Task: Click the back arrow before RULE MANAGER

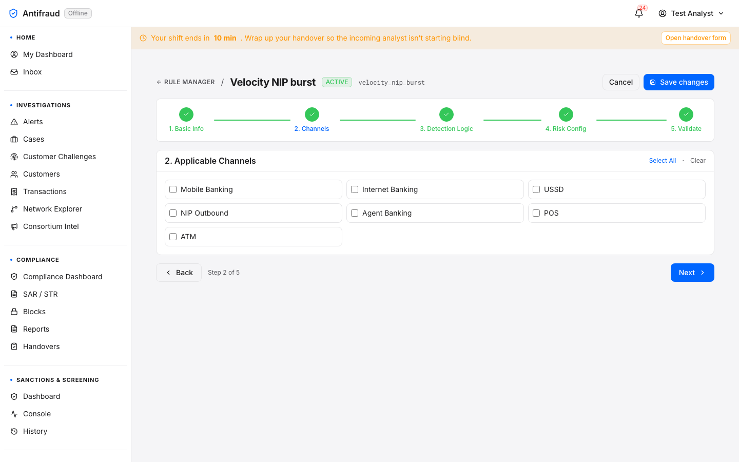Action: (x=159, y=82)
